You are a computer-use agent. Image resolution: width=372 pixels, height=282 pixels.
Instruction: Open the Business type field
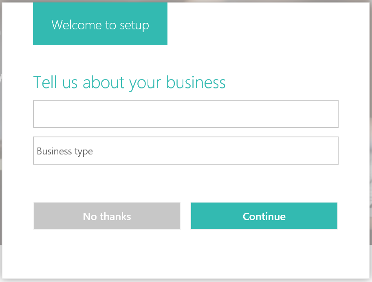point(186,151)
